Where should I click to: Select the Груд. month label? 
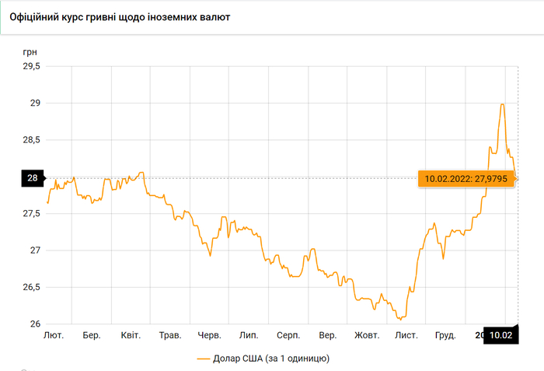[x=445, y=335]
